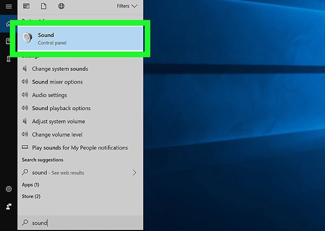Click speaker icon beside Sound mixer options
Viewport: 325px width, 231px height.
[25, 81]
